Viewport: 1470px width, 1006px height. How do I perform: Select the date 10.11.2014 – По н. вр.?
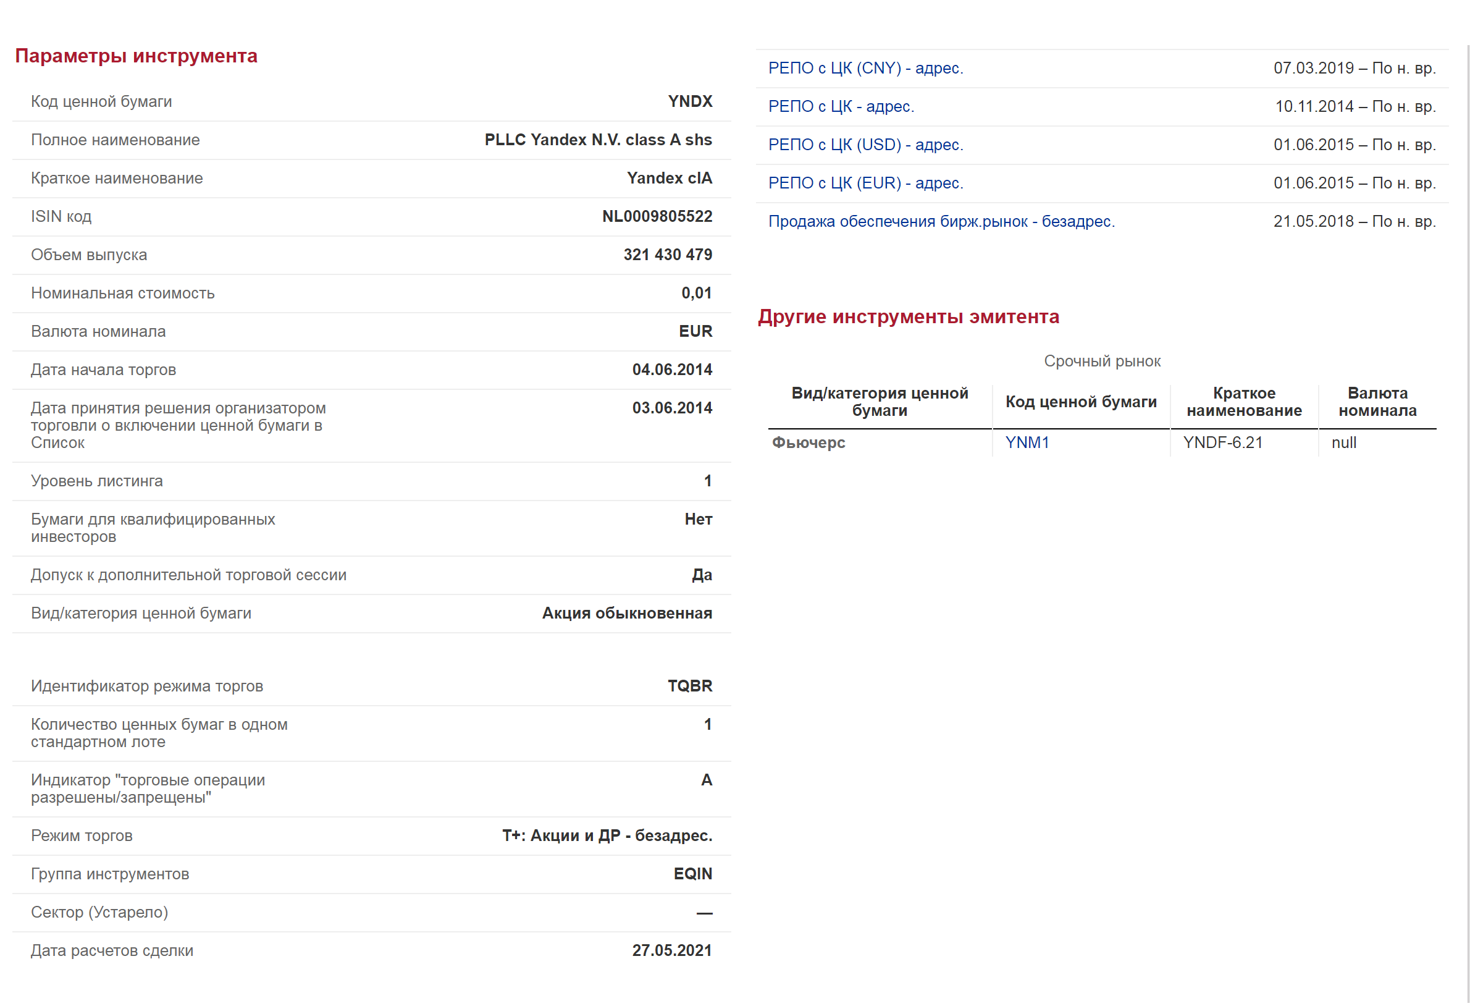(x=1355, y=106)
